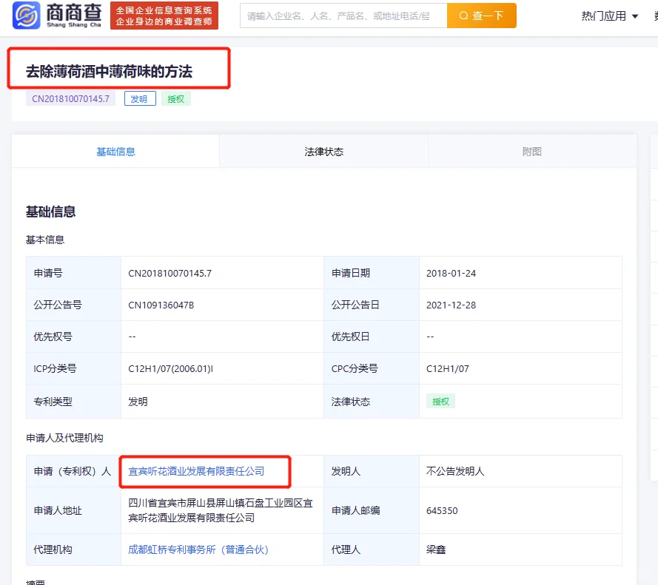The image size is (658, 585).
Task: Open the 附图 tab
Action: coord(532,150)
